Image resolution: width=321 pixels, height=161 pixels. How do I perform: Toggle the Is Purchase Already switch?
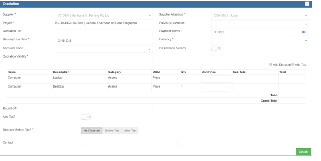click(x=216, y=48)
